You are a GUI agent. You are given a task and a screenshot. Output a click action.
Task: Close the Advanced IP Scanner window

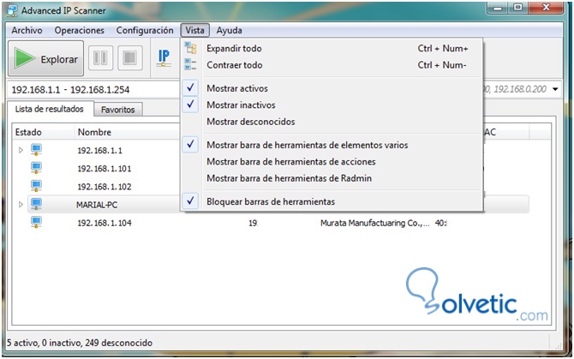[546, 8]
